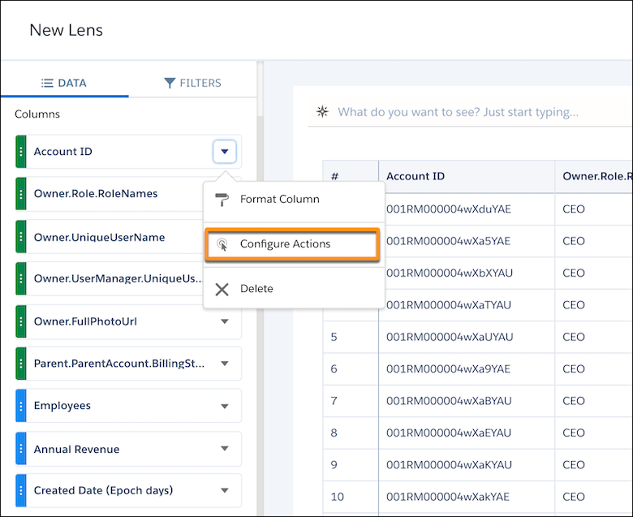Click the sparkle icon in query bar

tap(322, 112)
